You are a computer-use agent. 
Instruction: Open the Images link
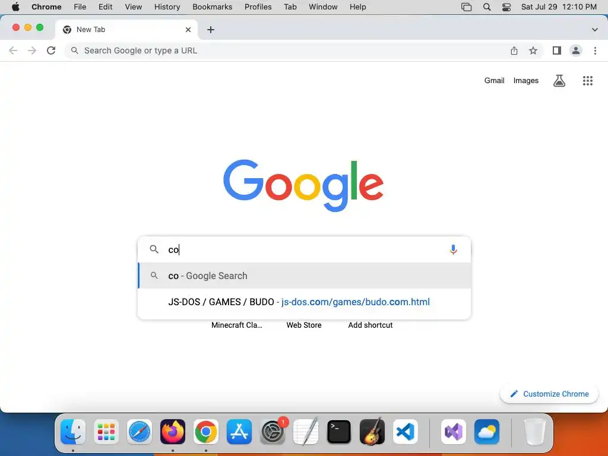tap(526, 81)
